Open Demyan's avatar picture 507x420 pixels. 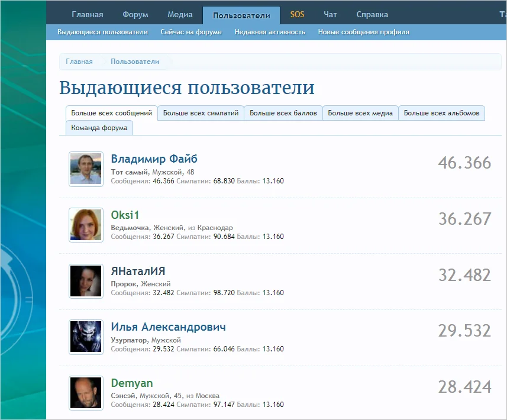(86, 393)
